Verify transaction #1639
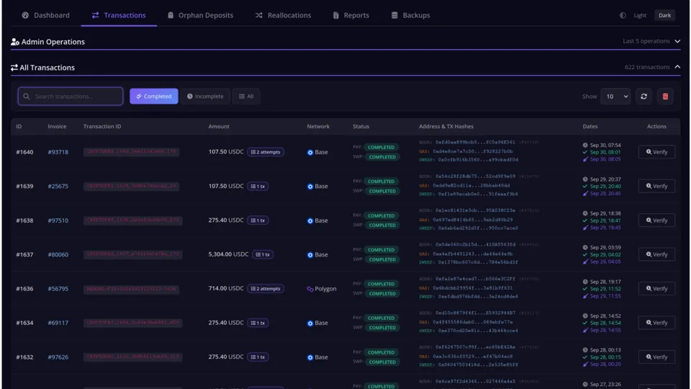This screenshot has width=691, height=389. (x=656, y=186)
